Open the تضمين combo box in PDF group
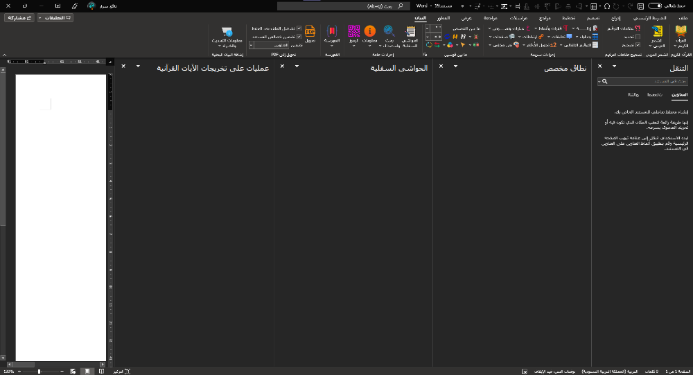Screen dimensions: 693x375 pos(269,45)
